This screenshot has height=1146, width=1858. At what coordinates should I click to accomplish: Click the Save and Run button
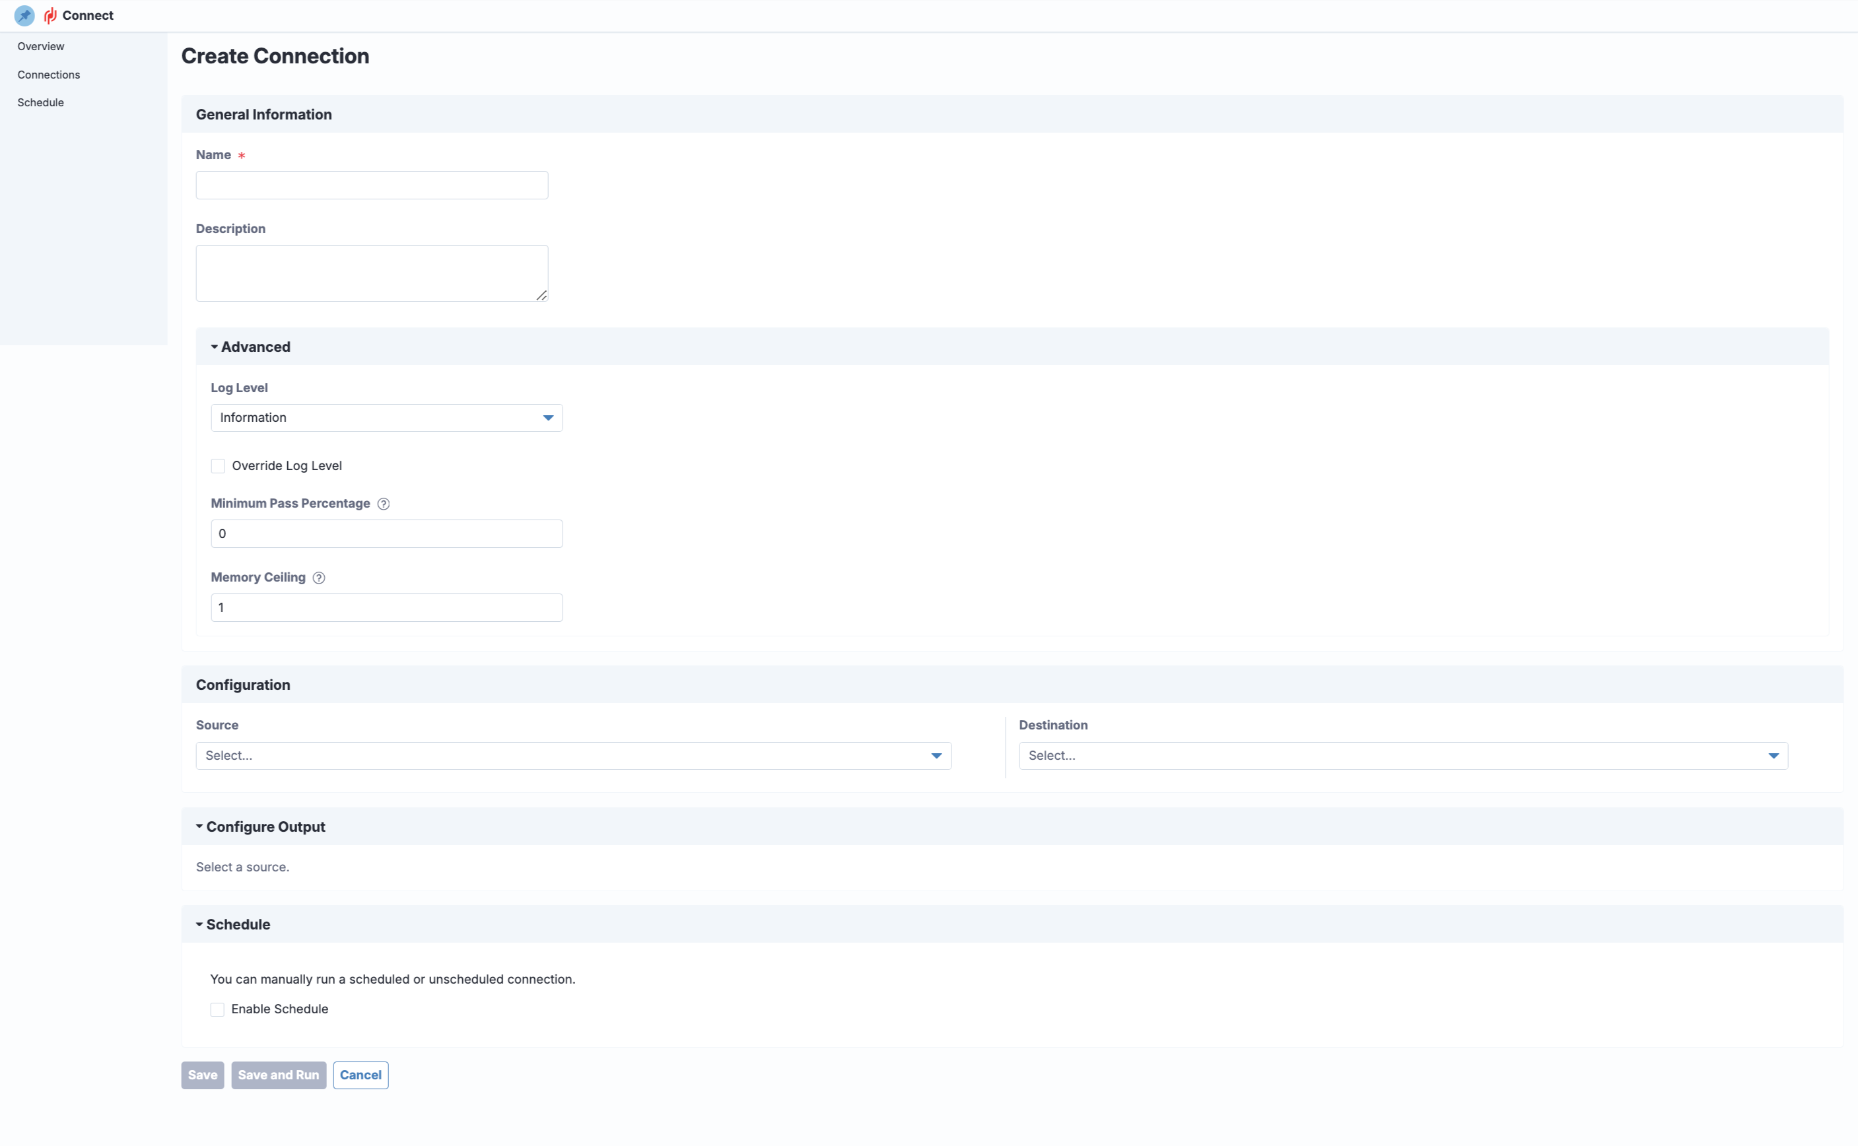[x=278, y=1075]
